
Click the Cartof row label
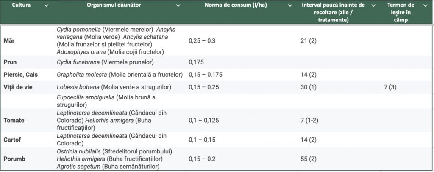[12, 140]
